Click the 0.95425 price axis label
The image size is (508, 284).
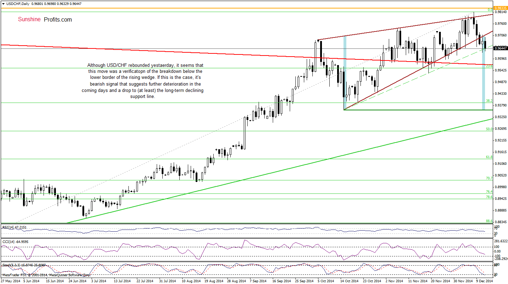click(x=500, y=70)
